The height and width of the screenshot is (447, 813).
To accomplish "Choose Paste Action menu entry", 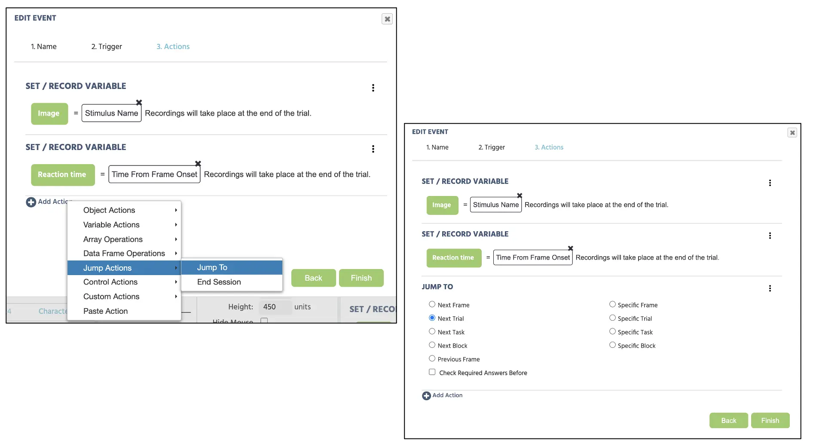I will 124,311.
